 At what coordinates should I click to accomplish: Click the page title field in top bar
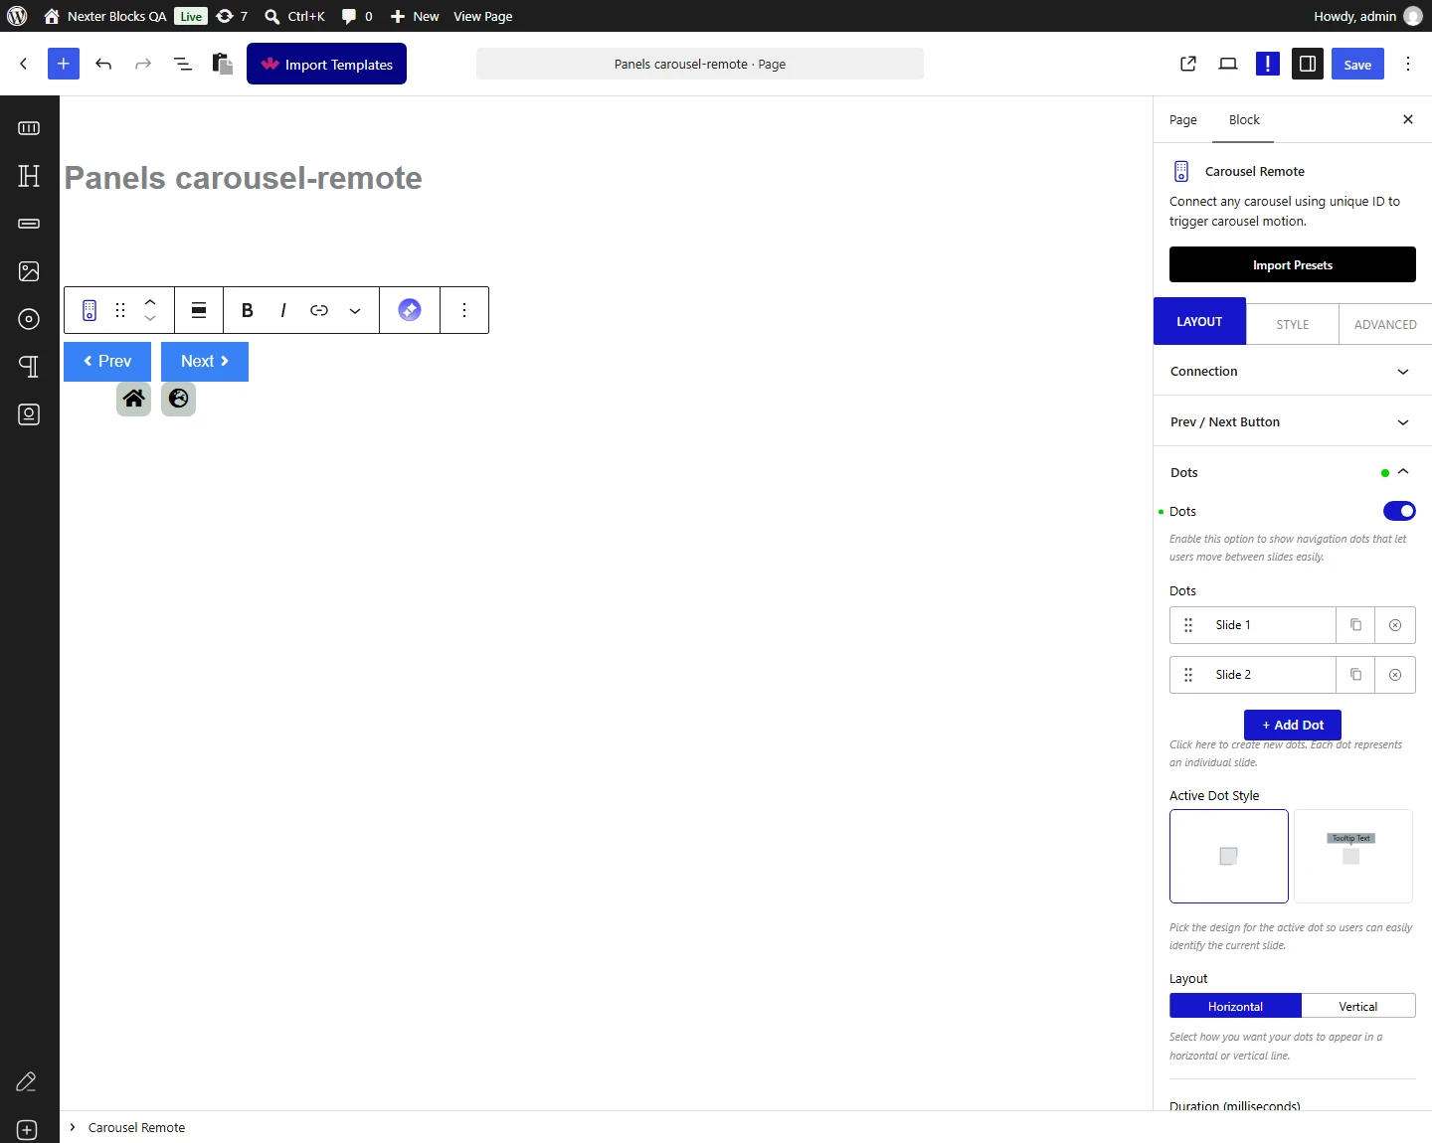pyautogui.click(x=700, y=64)
